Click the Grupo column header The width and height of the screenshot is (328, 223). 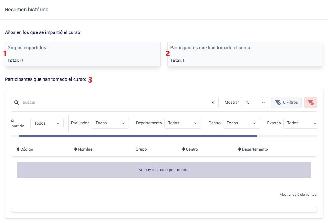click(141, 149)
